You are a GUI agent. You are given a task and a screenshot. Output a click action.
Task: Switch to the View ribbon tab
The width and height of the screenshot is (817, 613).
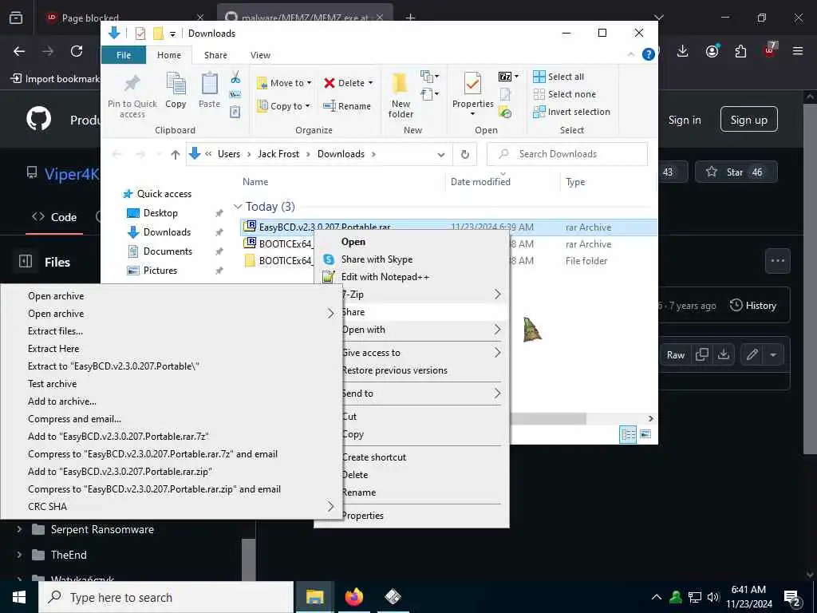260,55
